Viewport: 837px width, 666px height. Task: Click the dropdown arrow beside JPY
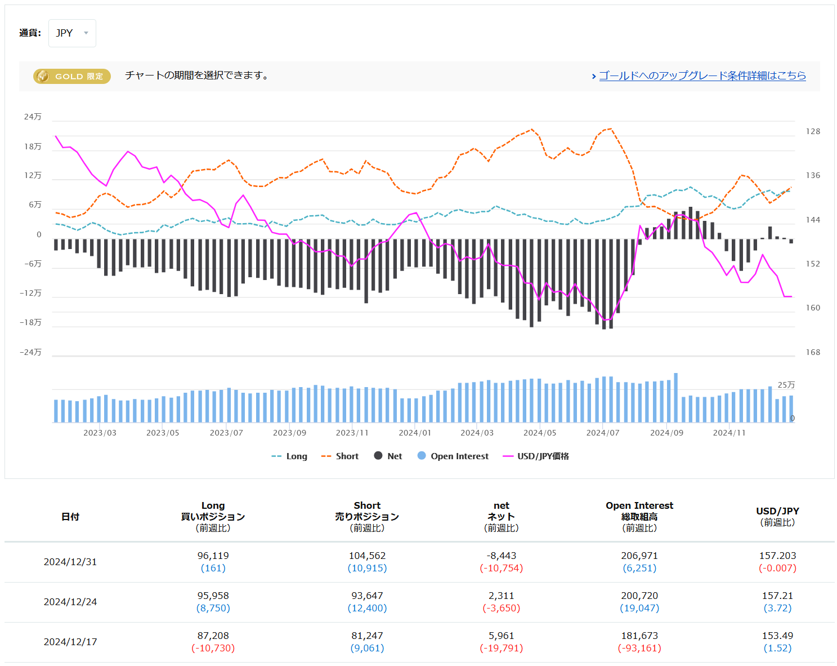(86, 33)
